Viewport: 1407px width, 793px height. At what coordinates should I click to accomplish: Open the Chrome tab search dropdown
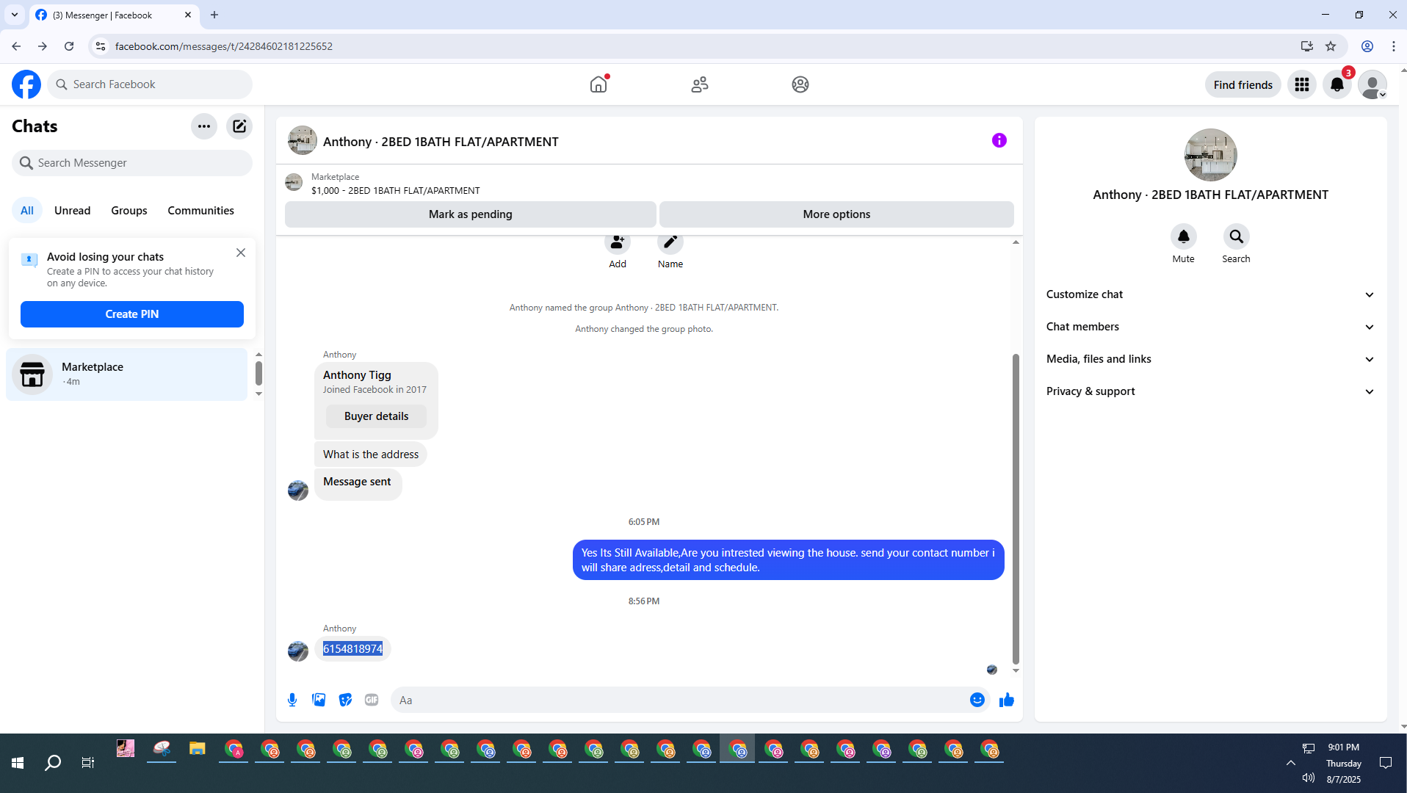coord(15,15)
